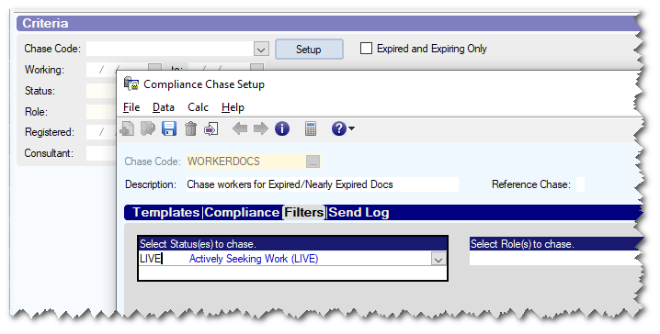Delete record using trash can icon
Viewport: 660px width, 334px height.
190,128
